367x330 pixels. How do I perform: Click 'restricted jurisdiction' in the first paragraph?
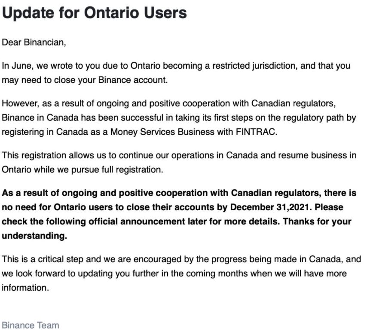pos(255,66)
